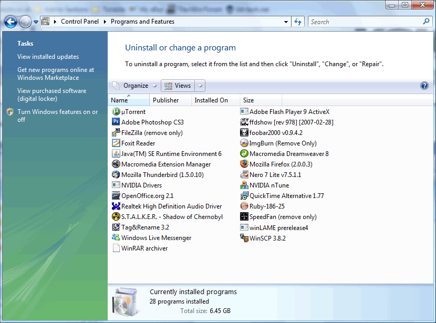Select the "foobar2000 v0.9.4.2" entry
The height and width of the screenshot is (323, 436).
coord(272,132)
